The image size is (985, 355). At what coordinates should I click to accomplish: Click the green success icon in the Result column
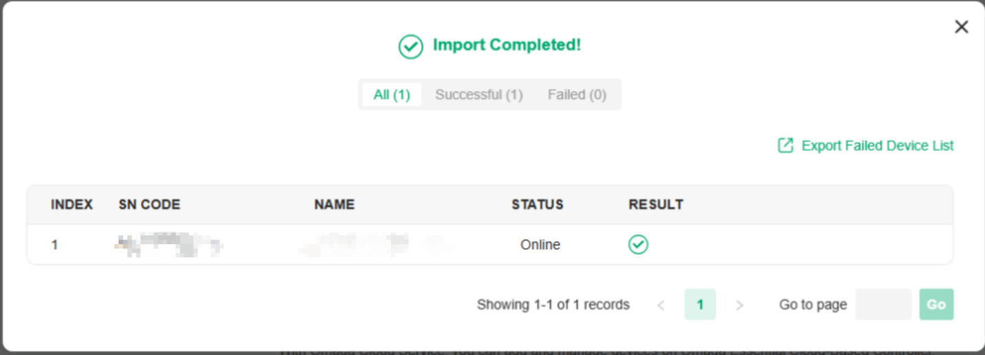[638, 244]
